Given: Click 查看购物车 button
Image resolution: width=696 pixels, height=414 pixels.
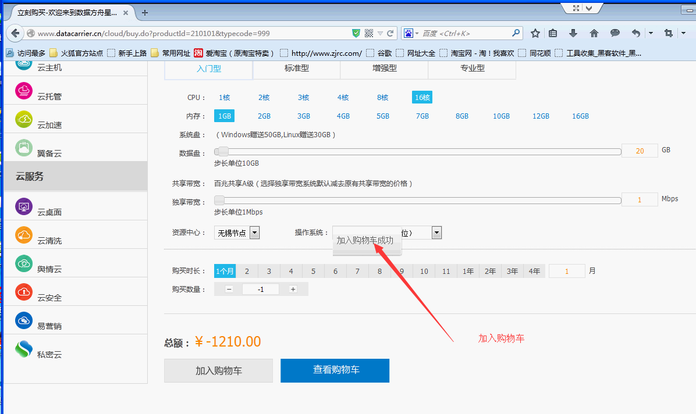Looking at the screenshot, I should pyautogui.click(x=335, y=370).
